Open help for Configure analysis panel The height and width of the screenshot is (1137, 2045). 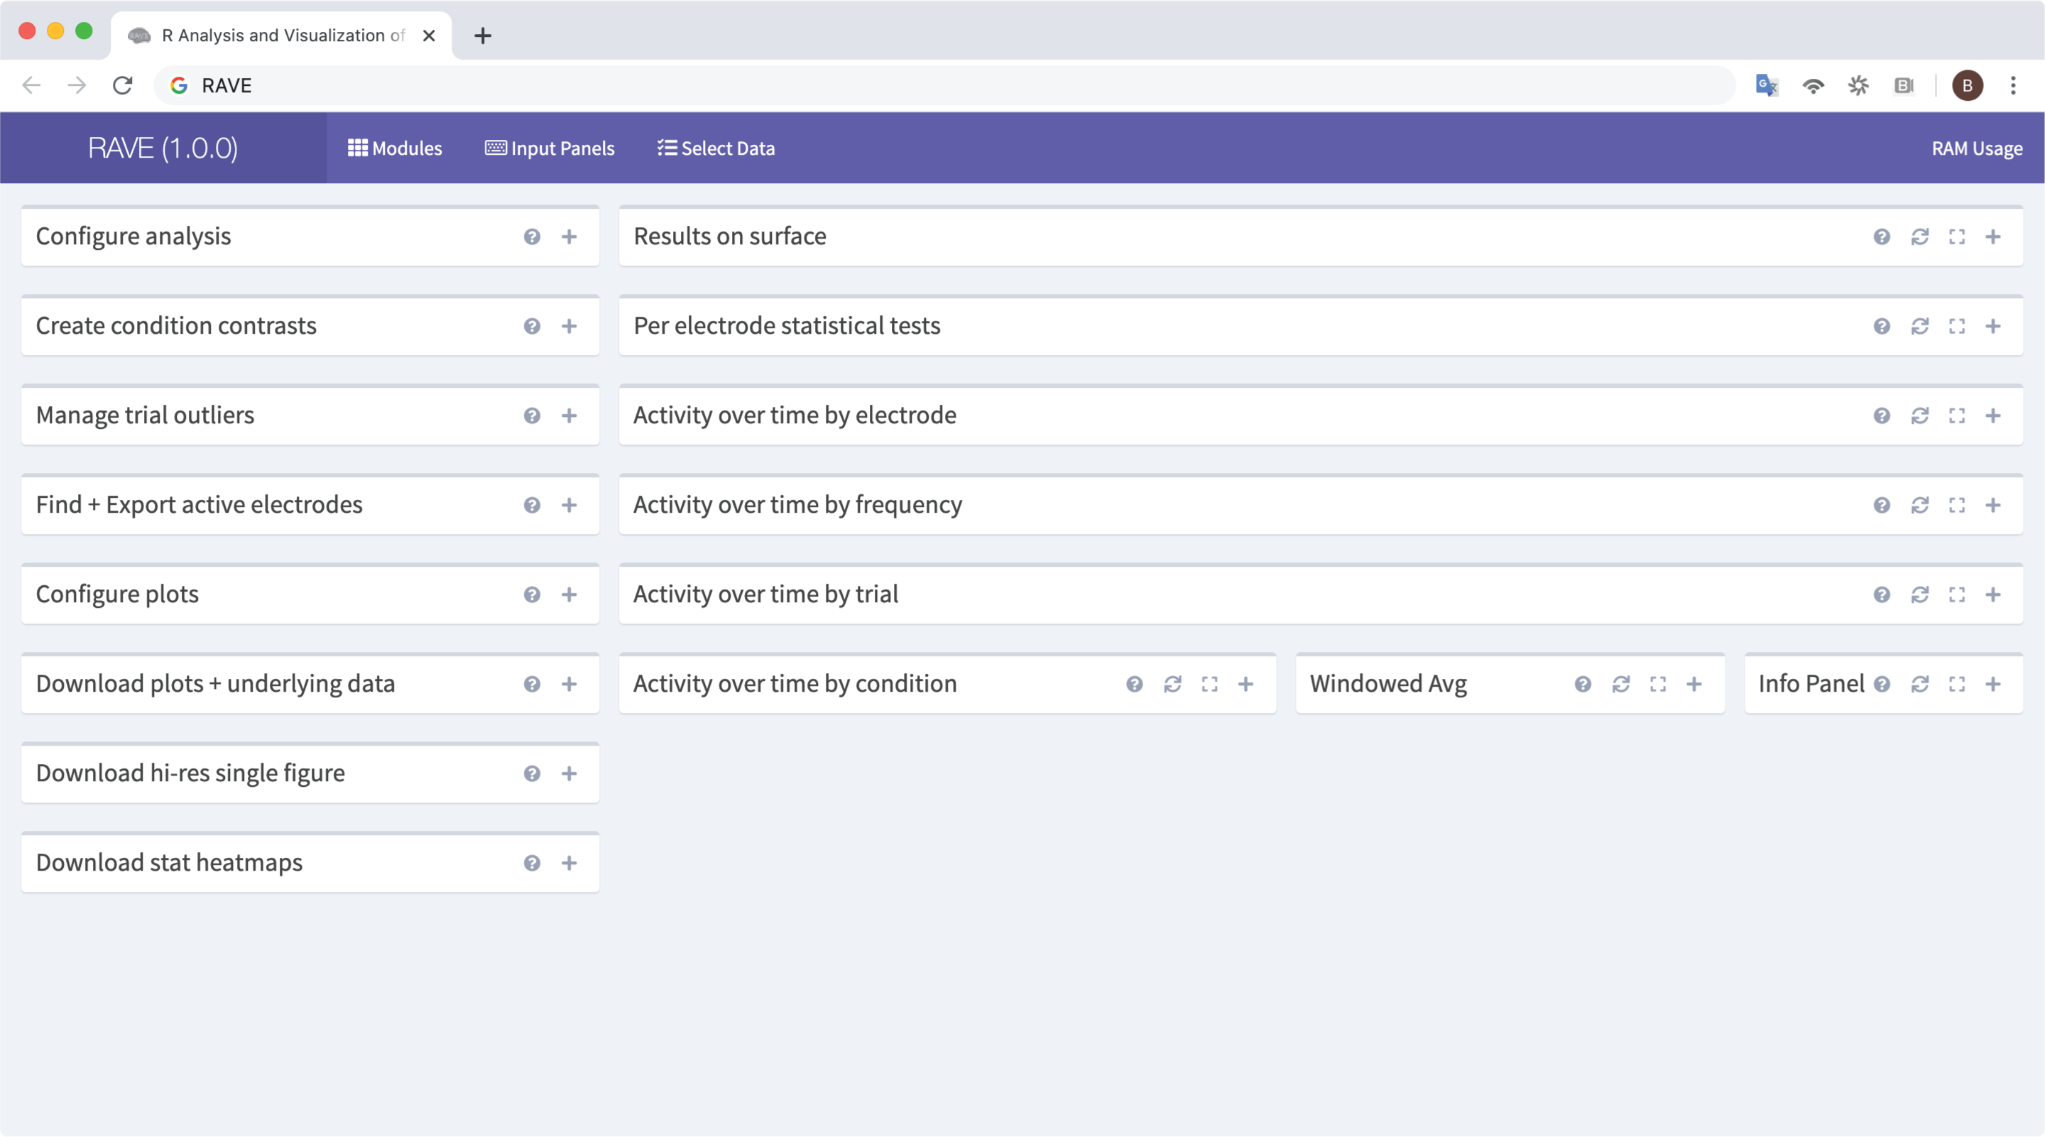pos(532,236)
